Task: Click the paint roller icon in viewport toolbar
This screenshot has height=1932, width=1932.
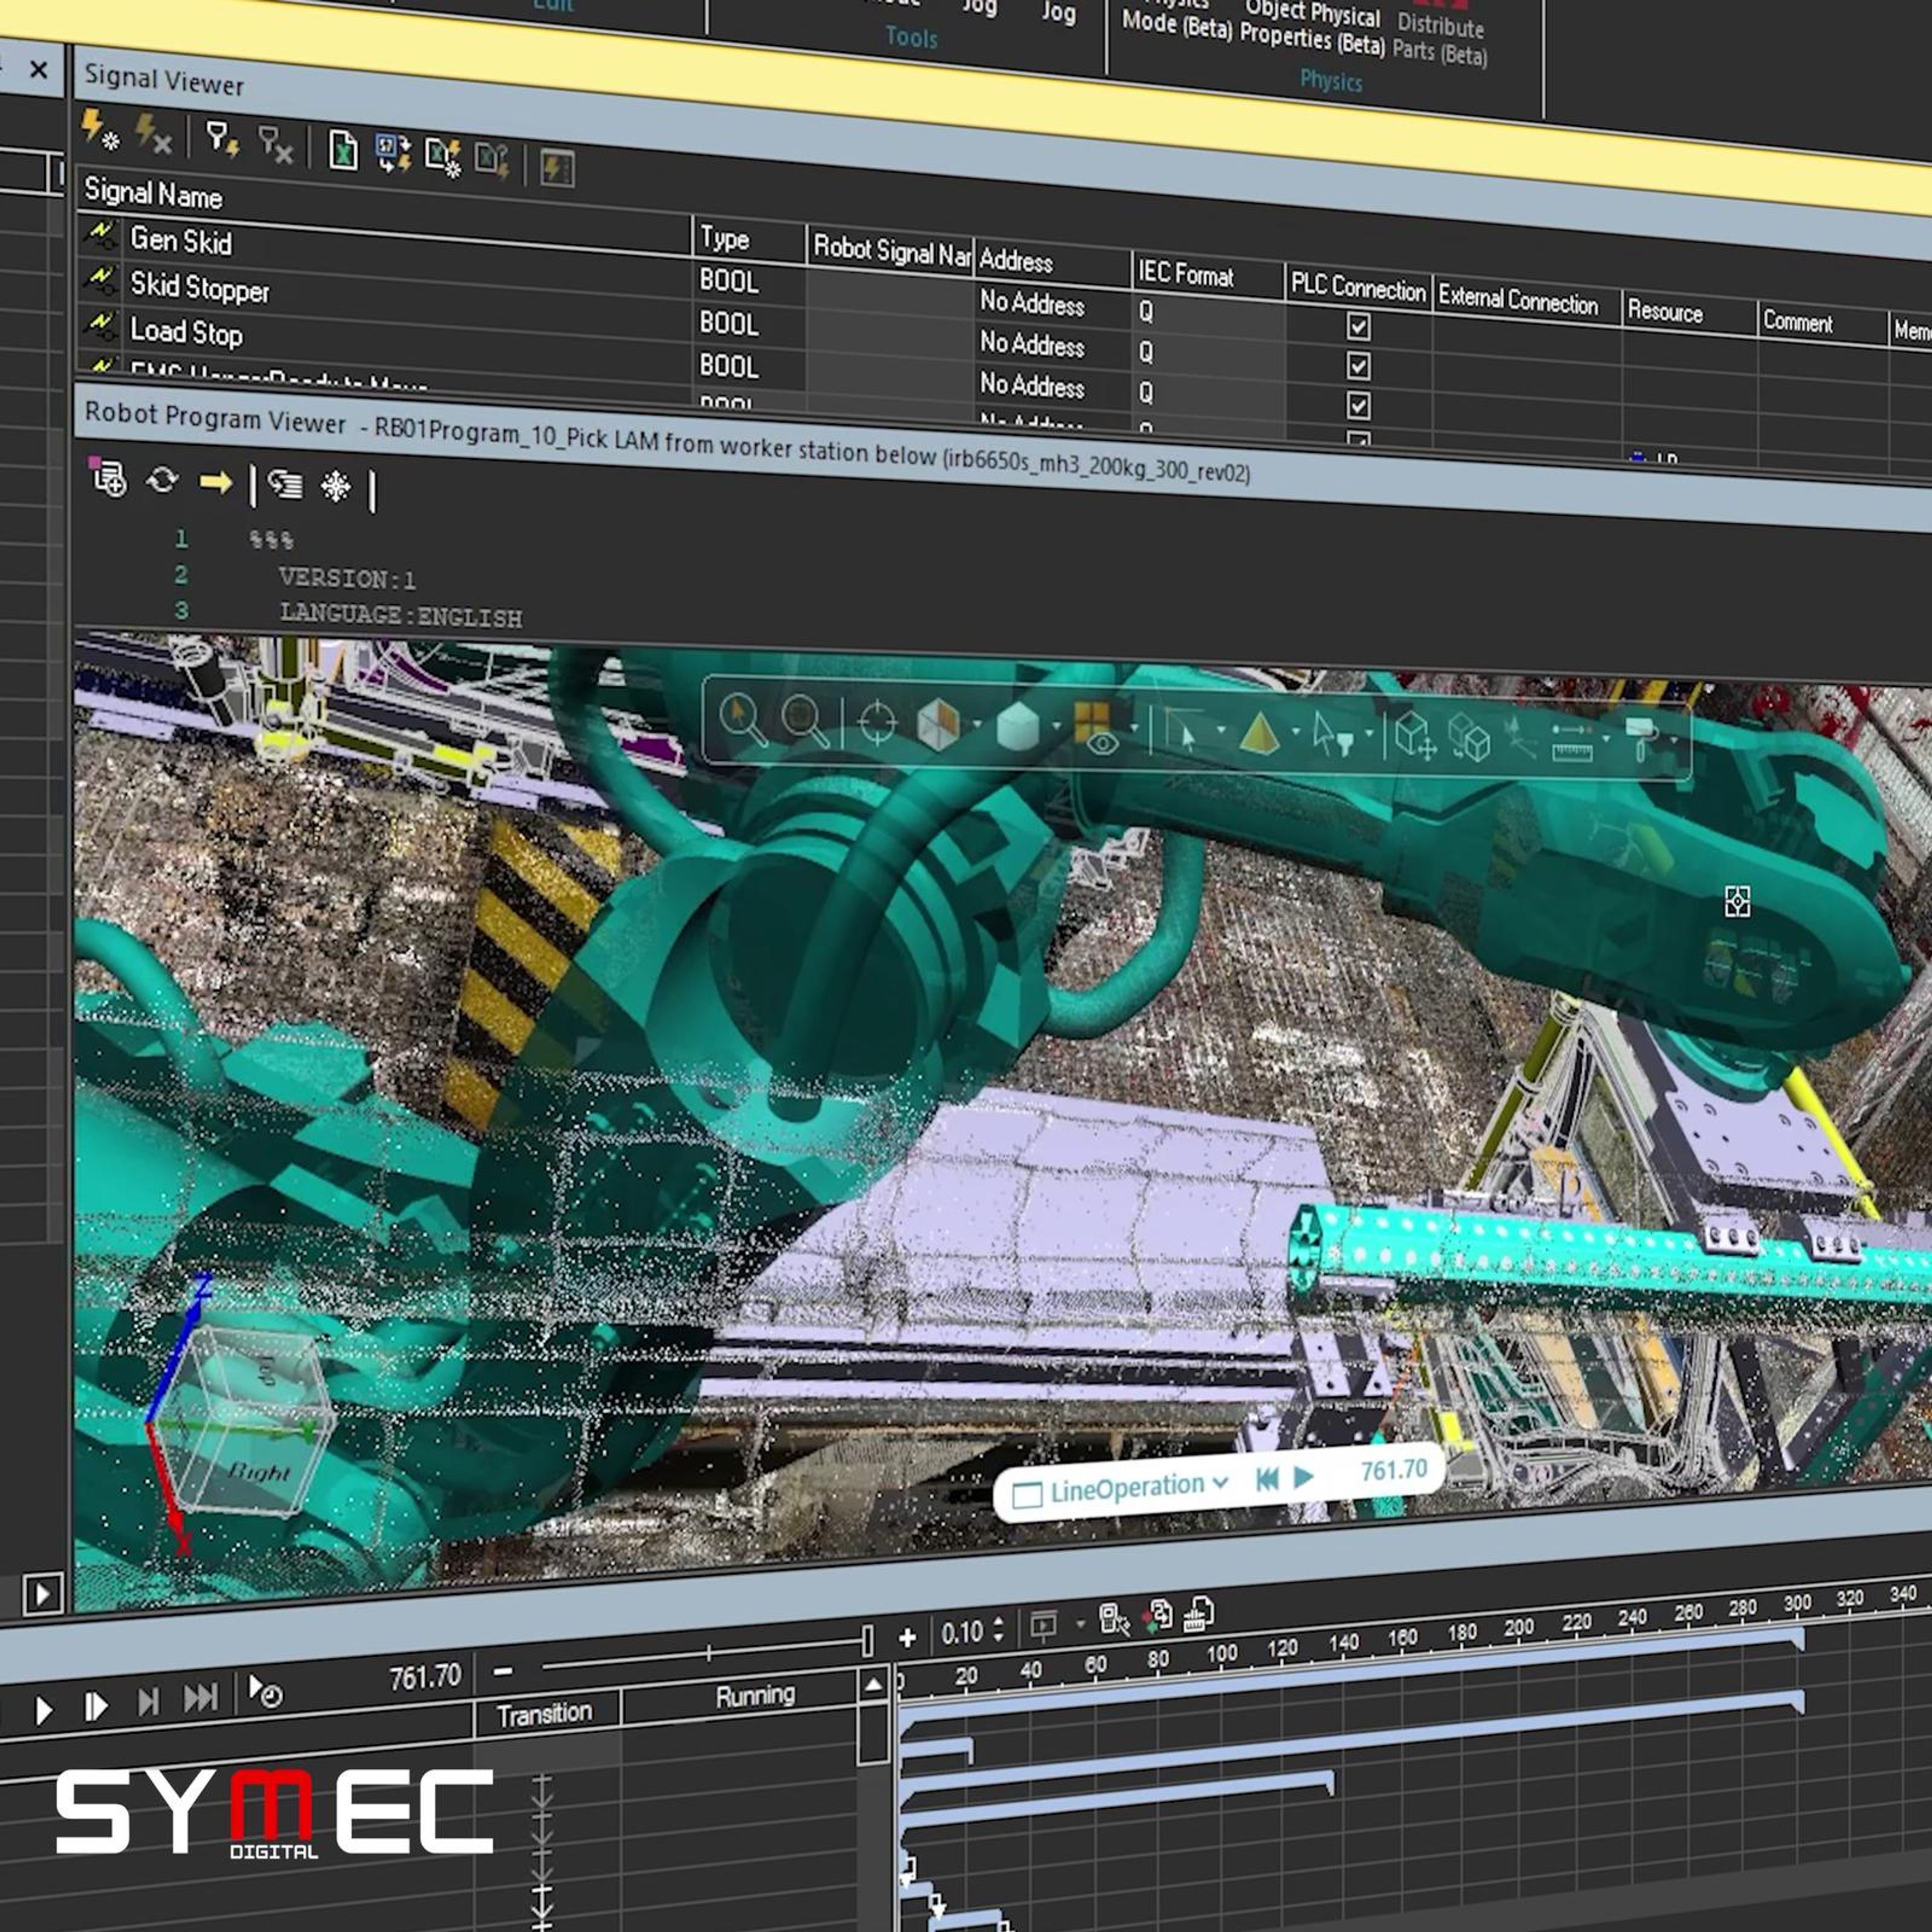Action: tap(1643, 740)
